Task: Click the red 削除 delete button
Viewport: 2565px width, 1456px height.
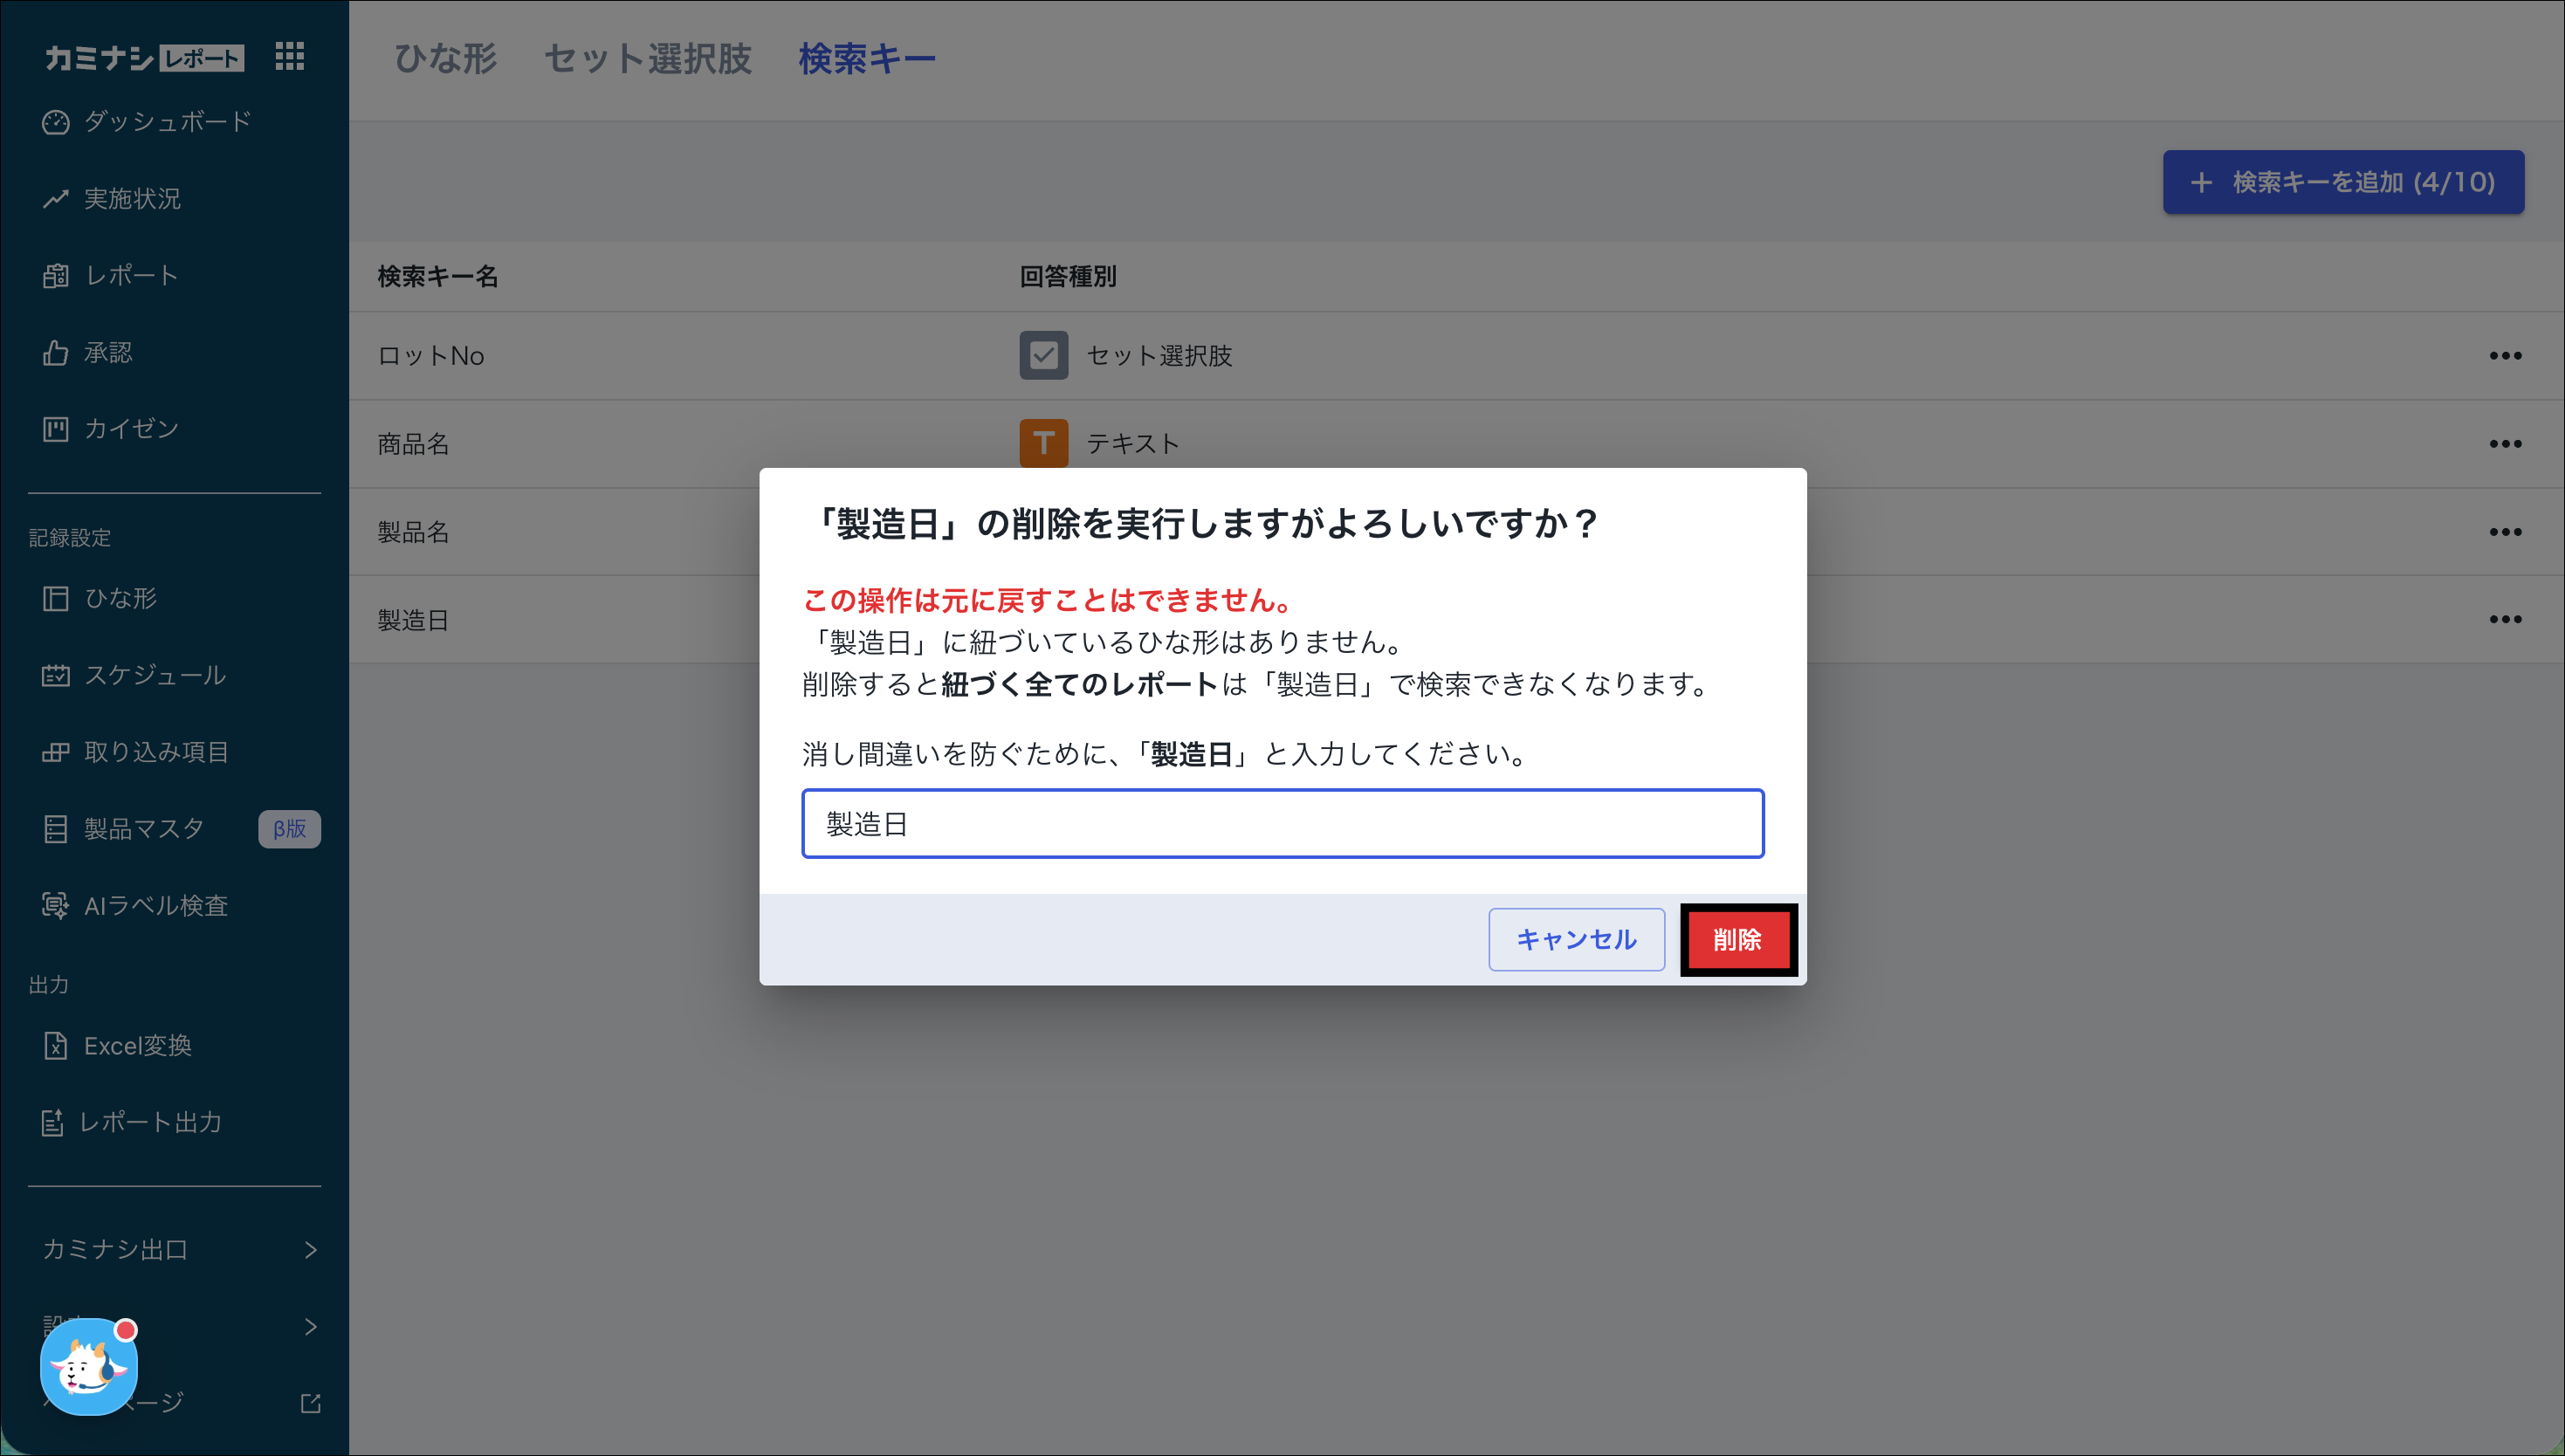Action: click(x=1737, y=939)
